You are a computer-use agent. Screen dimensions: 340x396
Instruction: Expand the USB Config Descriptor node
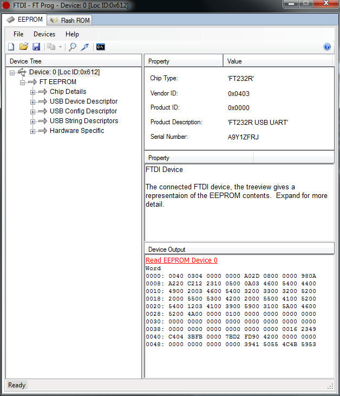coord(33,112)
